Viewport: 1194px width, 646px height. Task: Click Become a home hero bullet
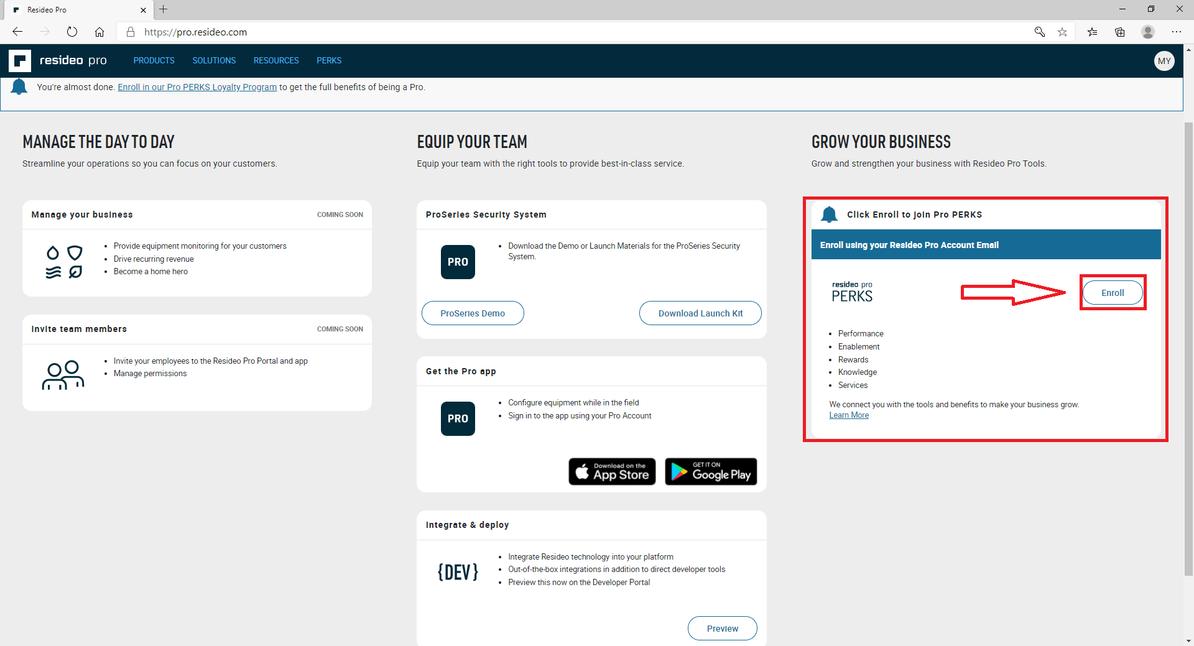click(150, 272)
